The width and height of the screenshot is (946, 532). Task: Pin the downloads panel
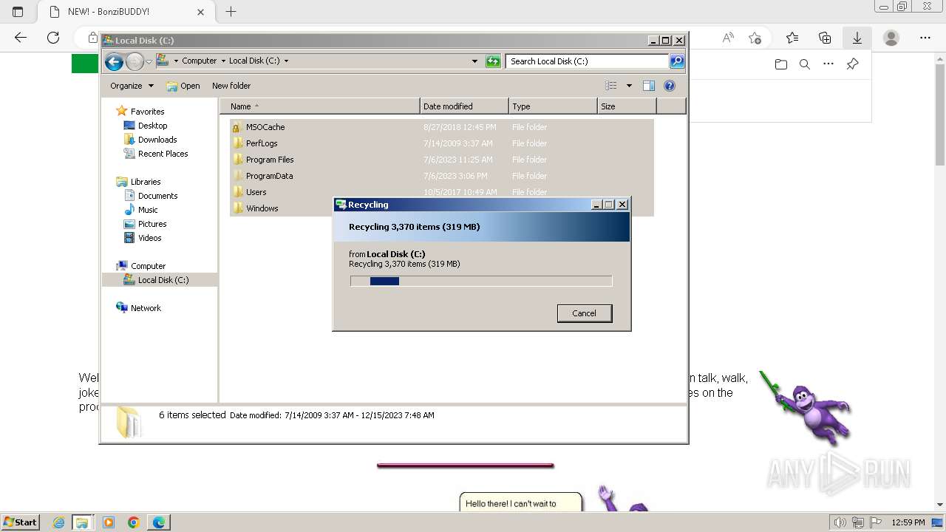click(852, 64)
